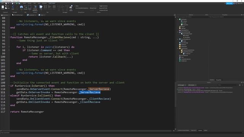This screenshot has height=137, width=244.
Task: Click the Reload Script button
Action: pos(93,8)
